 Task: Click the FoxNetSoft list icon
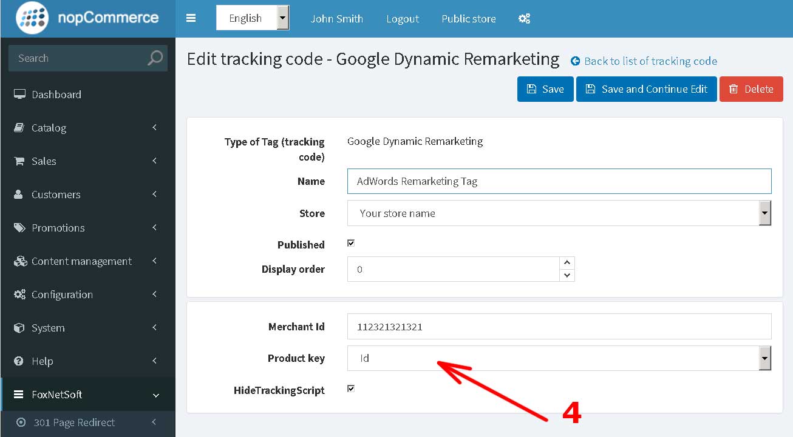(x=19, y=395)
